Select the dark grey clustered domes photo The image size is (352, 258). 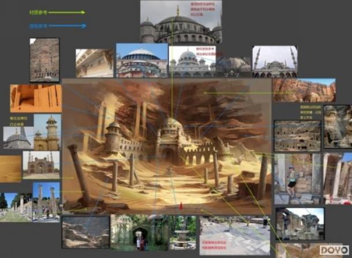coord(233,67)
